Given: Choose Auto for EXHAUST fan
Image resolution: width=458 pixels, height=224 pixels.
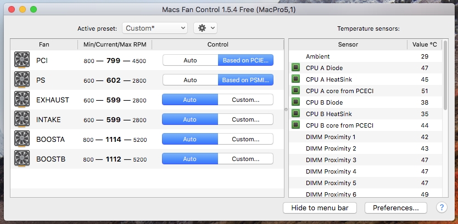Looking at the screenshot, I should click(x=190, y=100).
